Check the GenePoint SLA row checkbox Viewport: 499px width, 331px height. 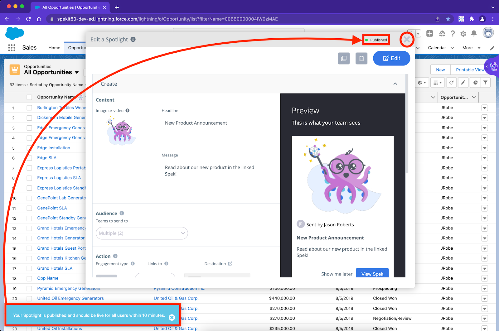coord(29,208)
